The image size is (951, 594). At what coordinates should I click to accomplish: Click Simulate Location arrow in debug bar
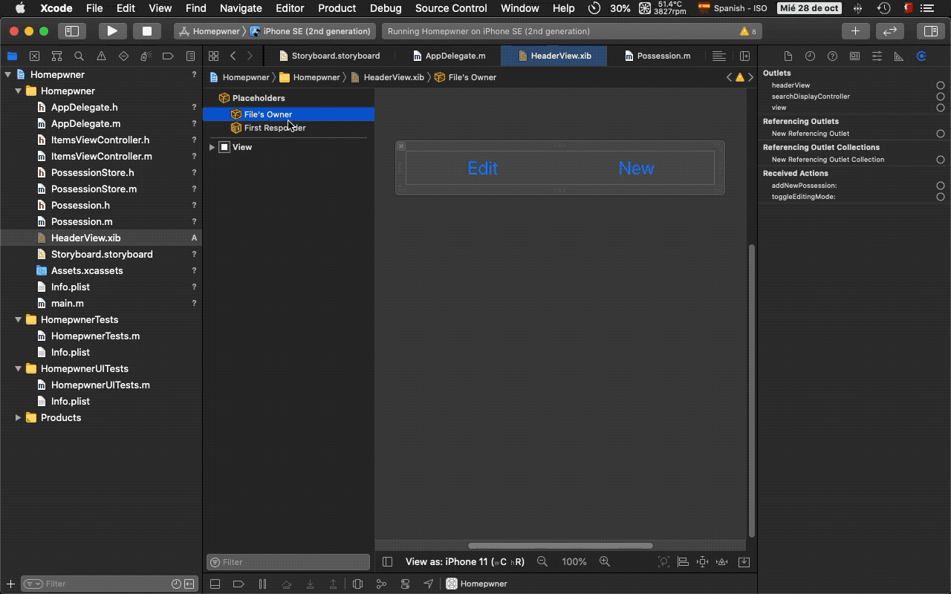coord(429,584)
